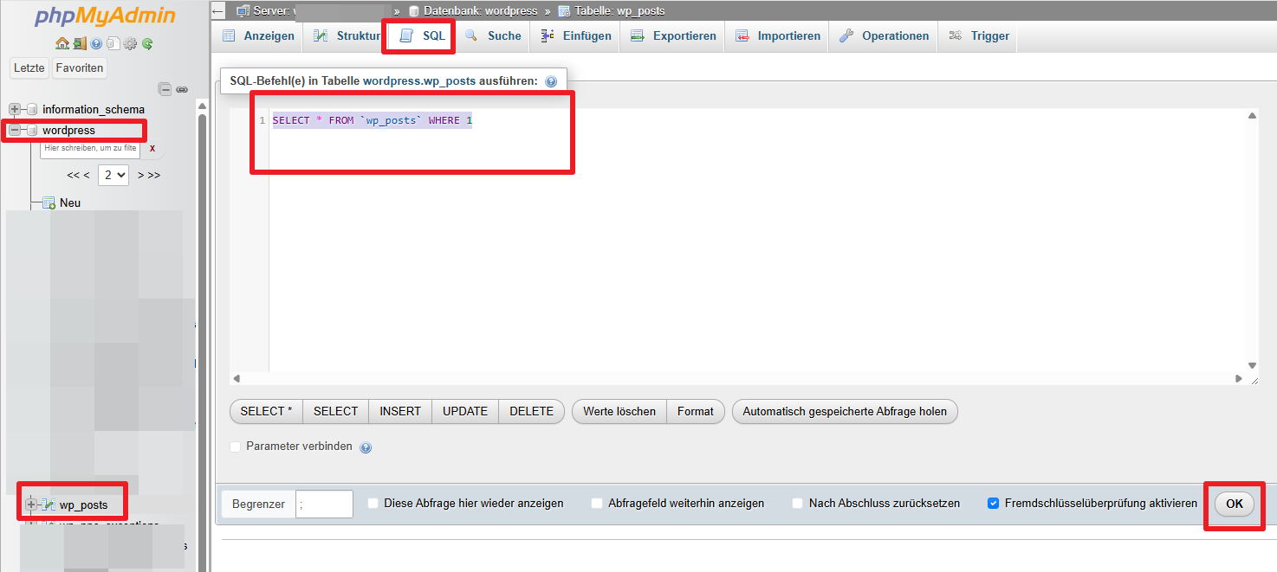Check 'Abfragefeld weiterhin anzeigen' option
Image resolution: width=1277 pixels, height=572 pixels.
tap(597, 504)
